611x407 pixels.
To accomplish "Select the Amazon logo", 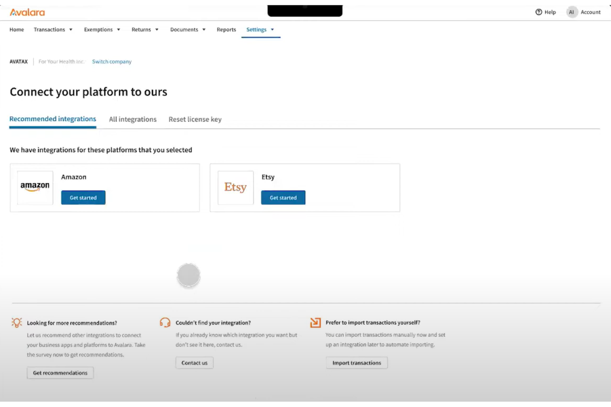I will (x=35, y=187).
